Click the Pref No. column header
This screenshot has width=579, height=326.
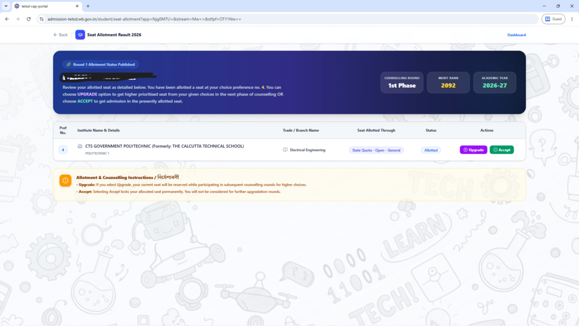[x=63, y=130]
